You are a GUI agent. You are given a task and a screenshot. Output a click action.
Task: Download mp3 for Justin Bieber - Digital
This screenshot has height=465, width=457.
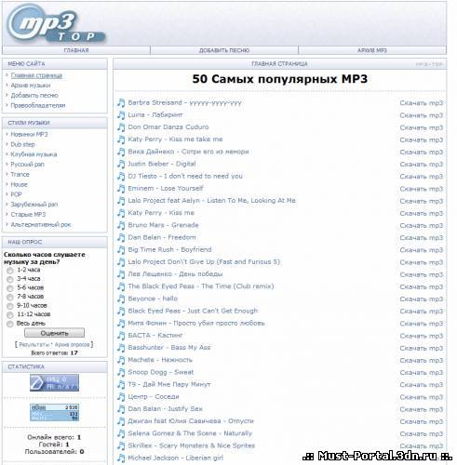click(x=421, y=165)
